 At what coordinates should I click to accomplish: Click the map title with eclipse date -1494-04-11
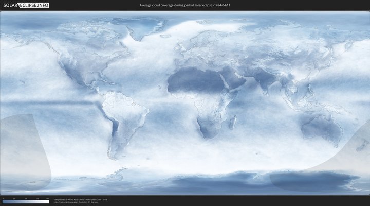[184, 5]
